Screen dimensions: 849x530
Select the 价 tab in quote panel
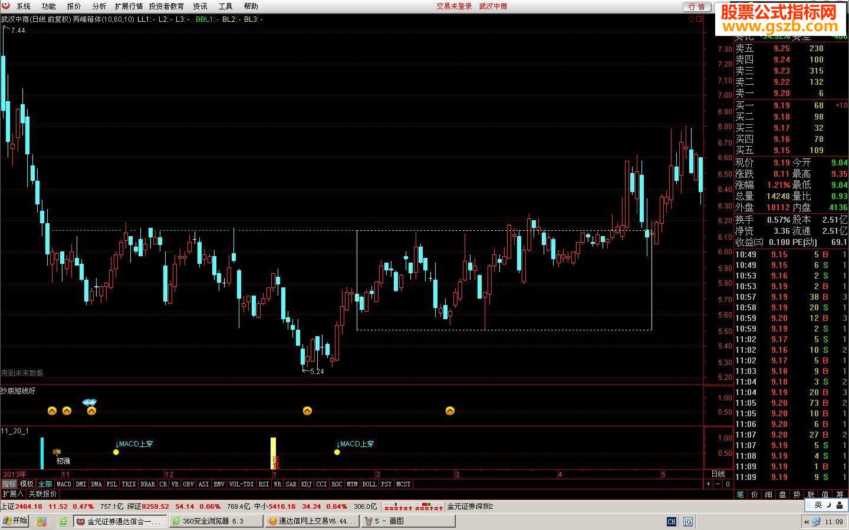click(x=755, y=495)
